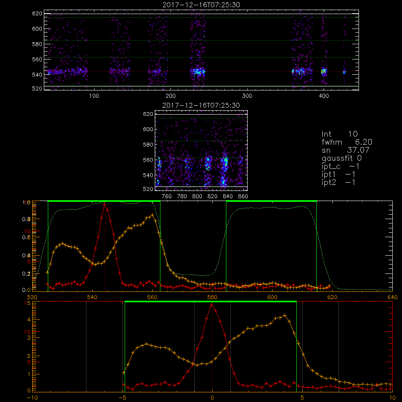Click the 100 tick label on top spectrogram

[94, 96]
